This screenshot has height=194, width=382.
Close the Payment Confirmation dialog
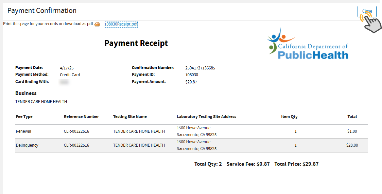(x=367, y=11)
